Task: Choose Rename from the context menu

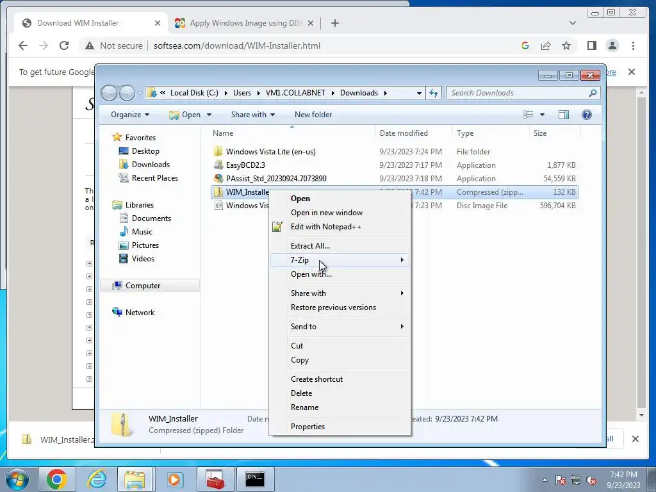Action: (340, 407)
